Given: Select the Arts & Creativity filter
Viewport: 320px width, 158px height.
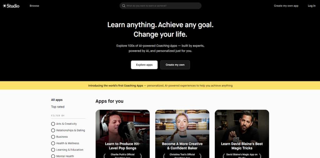Looking at the screenshot, I should tap(64, 124).
